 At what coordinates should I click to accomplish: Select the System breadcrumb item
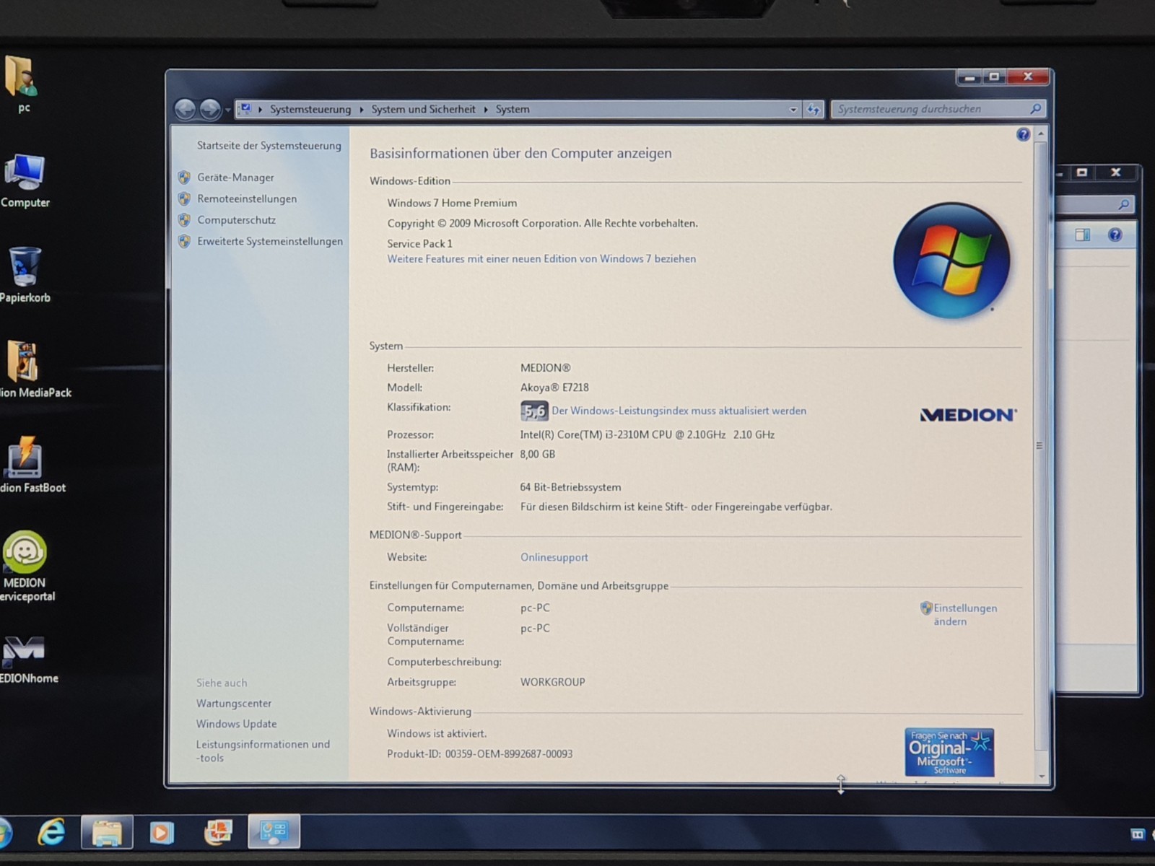(x=513, y=109)
